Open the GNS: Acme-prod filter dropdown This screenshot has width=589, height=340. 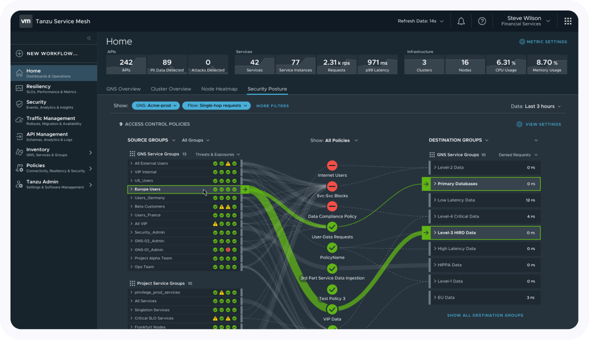click(156, 106)
